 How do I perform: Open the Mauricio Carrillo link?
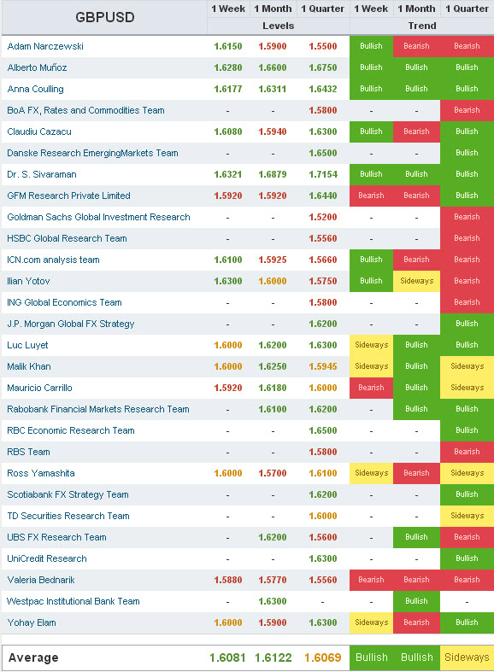39,389
